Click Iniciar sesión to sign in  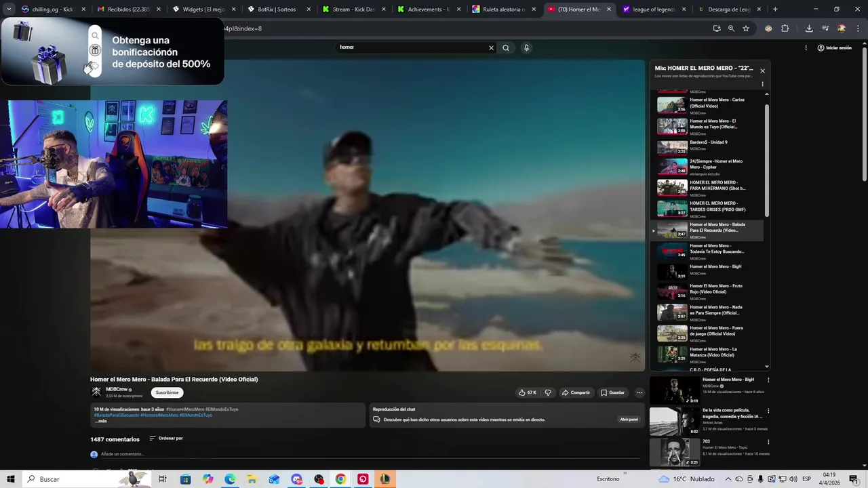tap(834, 48)
